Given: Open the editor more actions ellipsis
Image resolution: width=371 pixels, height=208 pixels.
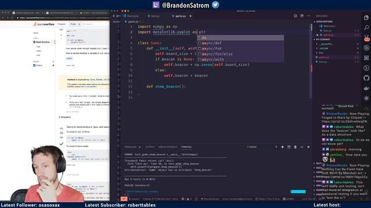Looking at the screenshot, I should [x=308, y=16].
